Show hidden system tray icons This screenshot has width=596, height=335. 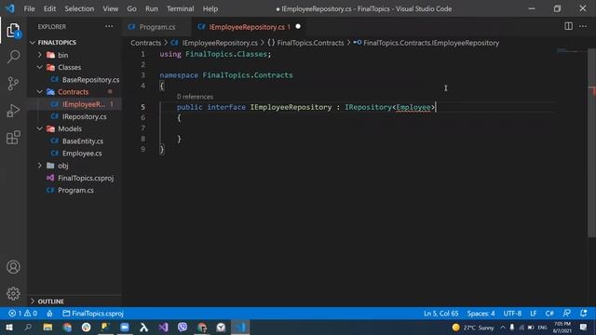pos(503,328)
